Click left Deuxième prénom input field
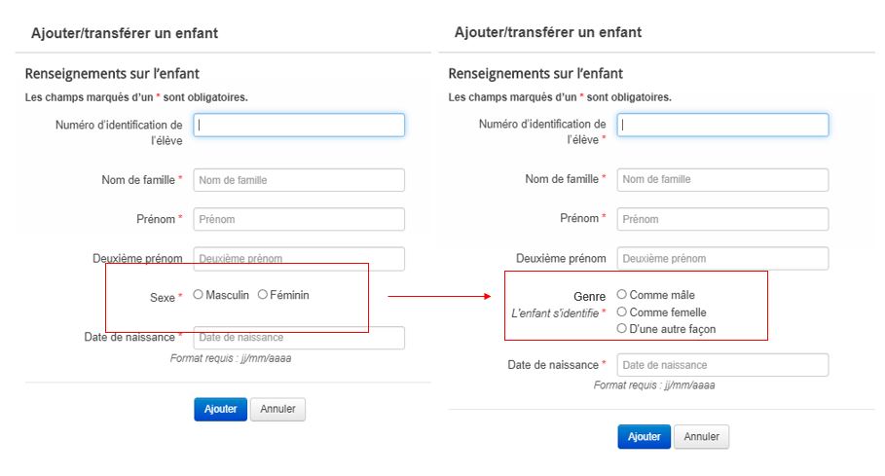This screenshot has height=476, width=885. coord(299,258)
